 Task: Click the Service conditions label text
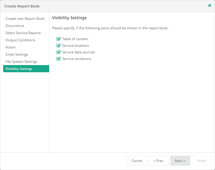tap(76, 59)
